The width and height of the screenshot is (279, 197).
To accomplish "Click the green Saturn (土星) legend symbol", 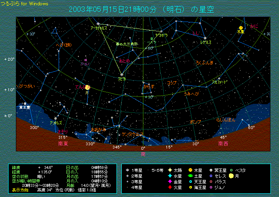I will click(x=190, y=176).
